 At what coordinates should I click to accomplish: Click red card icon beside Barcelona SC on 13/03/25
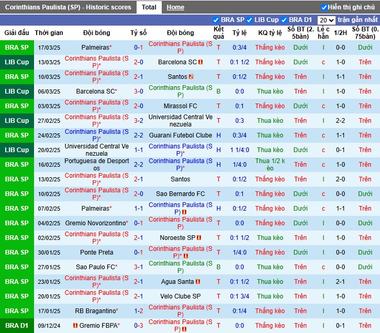[200, 62]
